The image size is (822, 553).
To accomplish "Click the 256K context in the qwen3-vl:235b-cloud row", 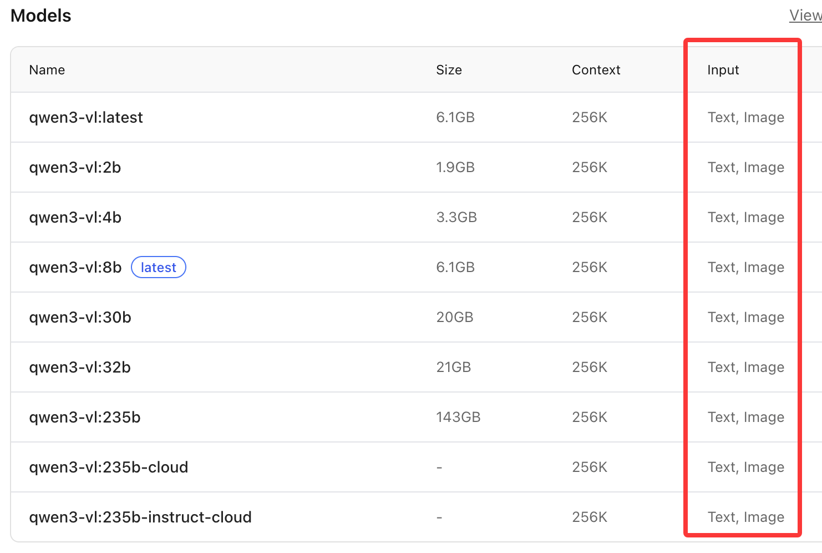I will (x=590, y=467).
